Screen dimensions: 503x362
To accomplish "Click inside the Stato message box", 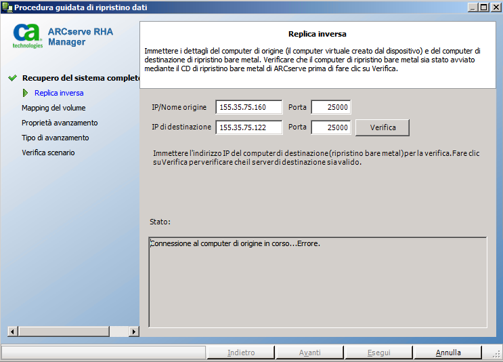I will tap(318, 282).
